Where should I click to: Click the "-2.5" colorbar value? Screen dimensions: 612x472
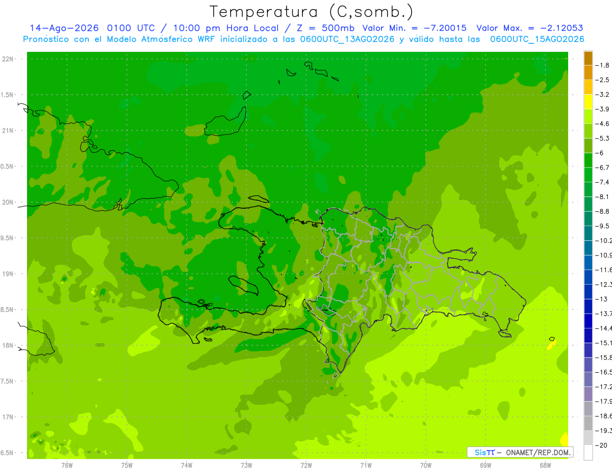(602, 80)
